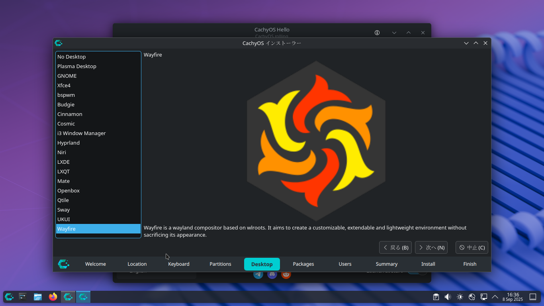Minimize the installer window
544x306 pixels.
(466, 43)
